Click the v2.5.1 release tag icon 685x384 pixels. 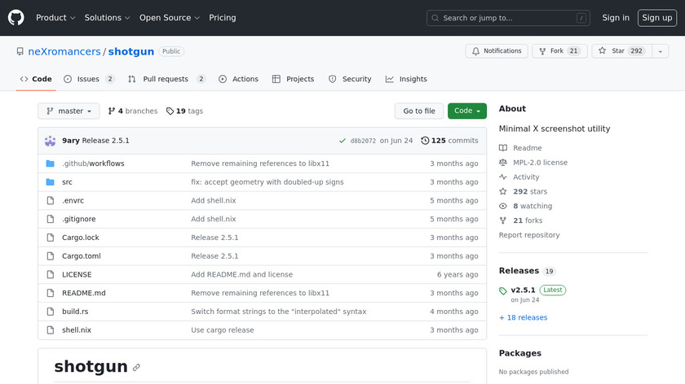point(503,290)
